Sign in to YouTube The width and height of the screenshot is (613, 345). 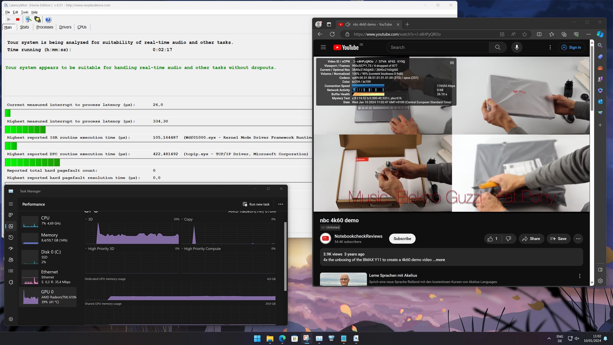pos(571,47)
